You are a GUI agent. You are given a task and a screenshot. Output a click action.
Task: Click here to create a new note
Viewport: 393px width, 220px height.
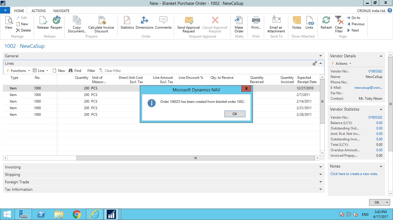(x=354, y=174)
